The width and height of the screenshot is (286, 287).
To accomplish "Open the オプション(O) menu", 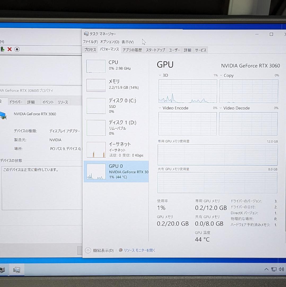I will (x=109, y=42).
